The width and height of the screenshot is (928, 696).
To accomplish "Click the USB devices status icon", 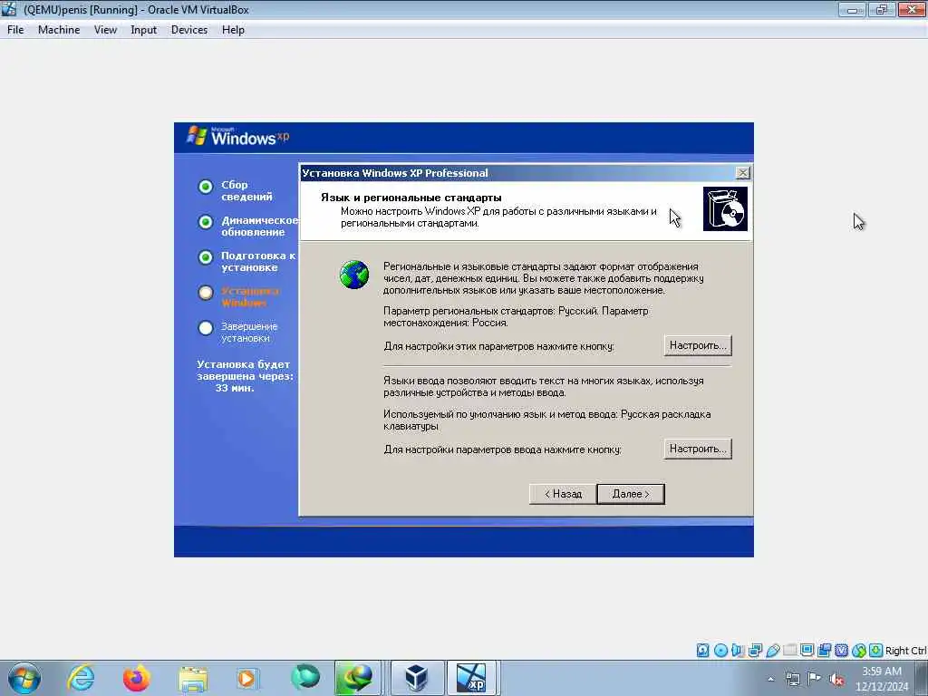I will tap(772, 651).
